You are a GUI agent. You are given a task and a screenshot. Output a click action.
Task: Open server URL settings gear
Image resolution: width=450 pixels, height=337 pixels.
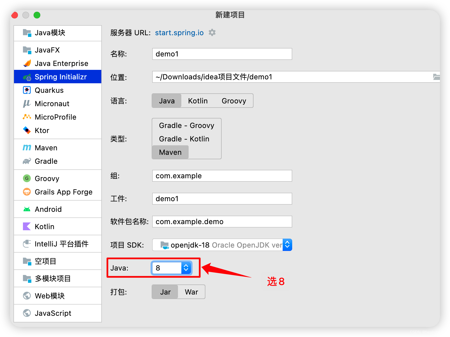click(x=212, y=32)
